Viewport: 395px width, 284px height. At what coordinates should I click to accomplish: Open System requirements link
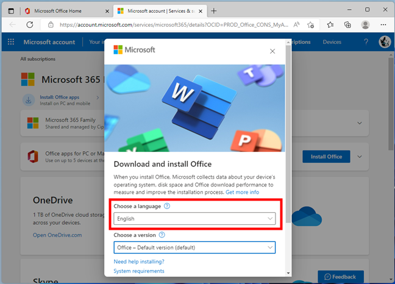pos(139,271)
